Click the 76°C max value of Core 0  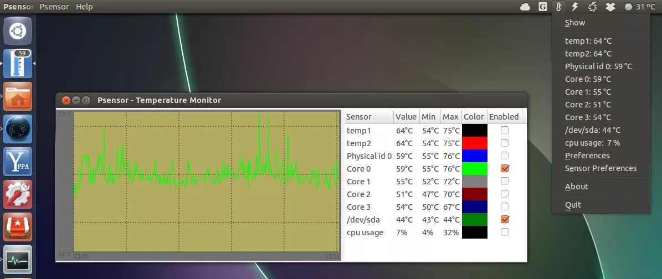(451, 168)
